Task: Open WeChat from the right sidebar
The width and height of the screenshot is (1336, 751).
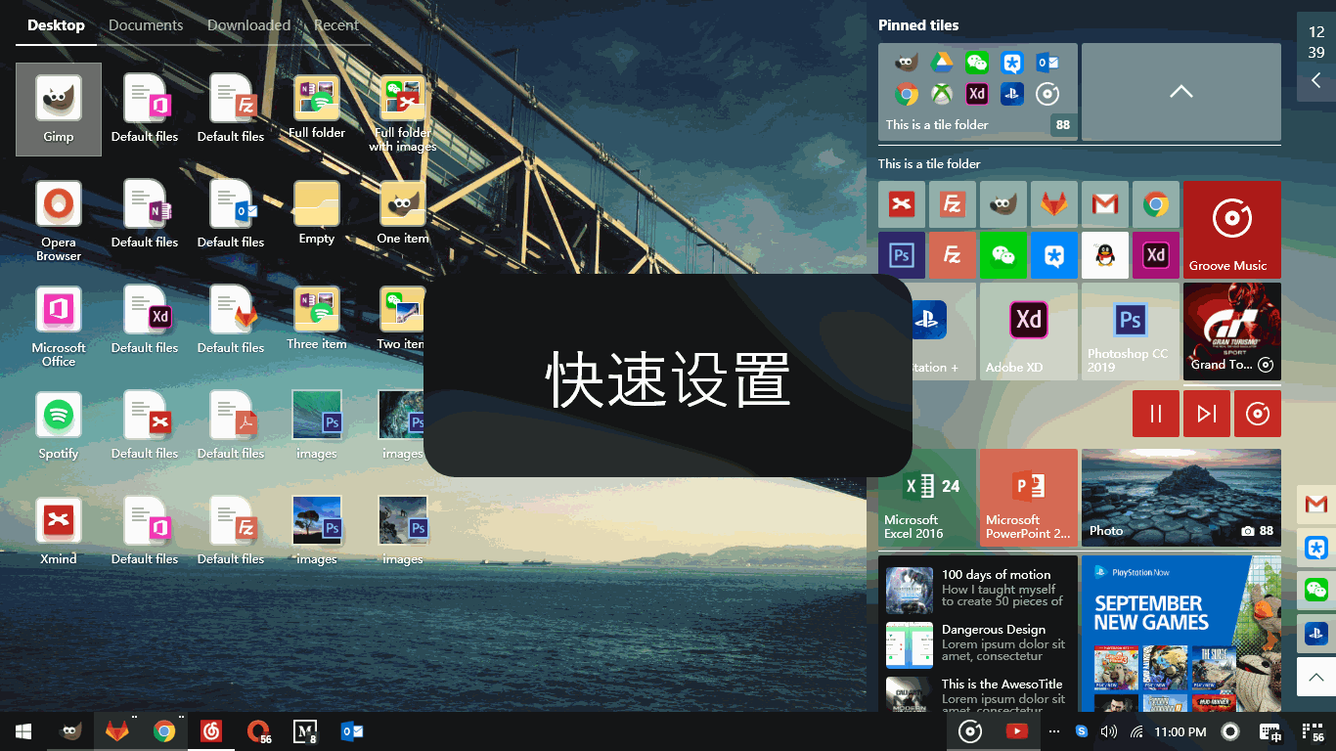Action: click(1316, 591)
